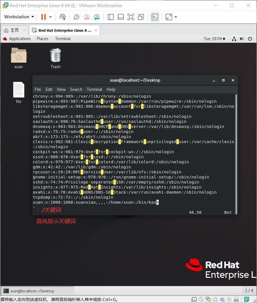Toggle the sidebar library panel view
The image size is (257, 303).
[111, 17]
